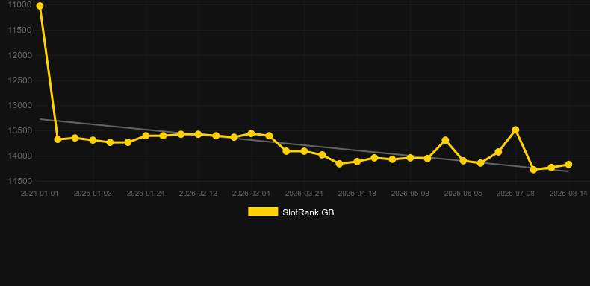590x286 pixels.
Task: Select the data point for 2026-01-24
Action: pyautogui.click(x=146, y=136)
